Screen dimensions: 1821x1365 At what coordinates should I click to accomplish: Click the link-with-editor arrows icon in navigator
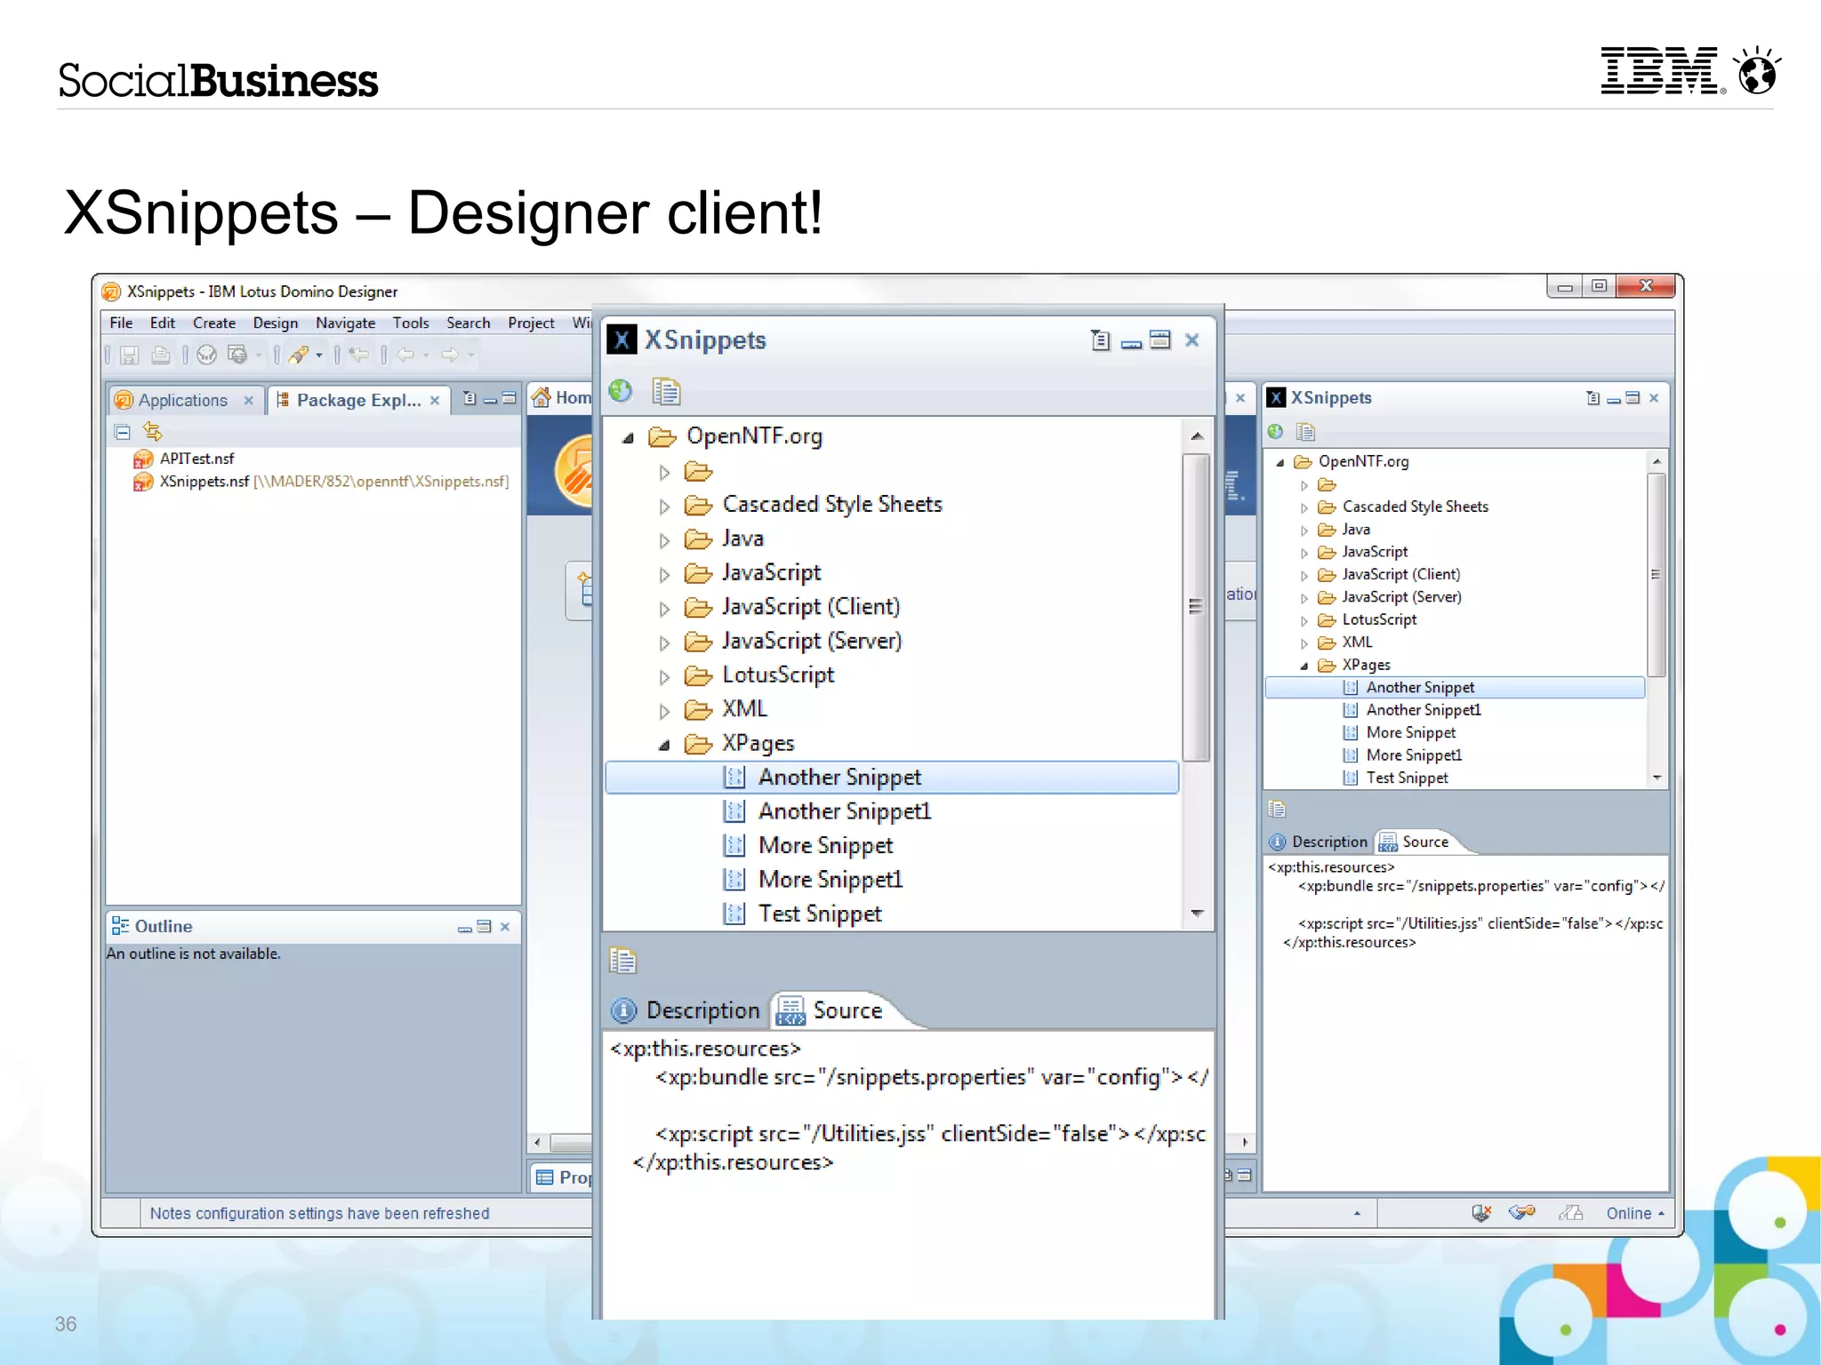point(153,432)
